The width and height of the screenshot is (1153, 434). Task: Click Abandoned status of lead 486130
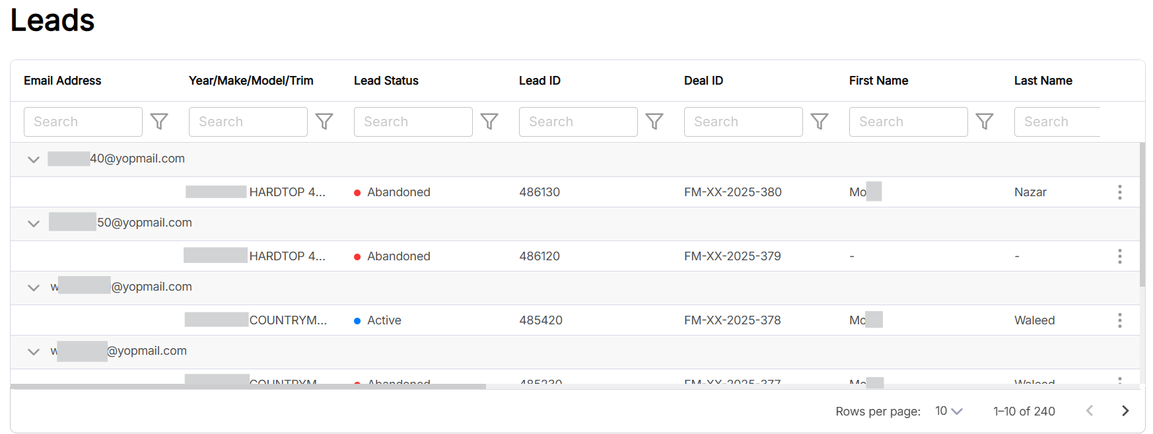click(x=392, y=192)
